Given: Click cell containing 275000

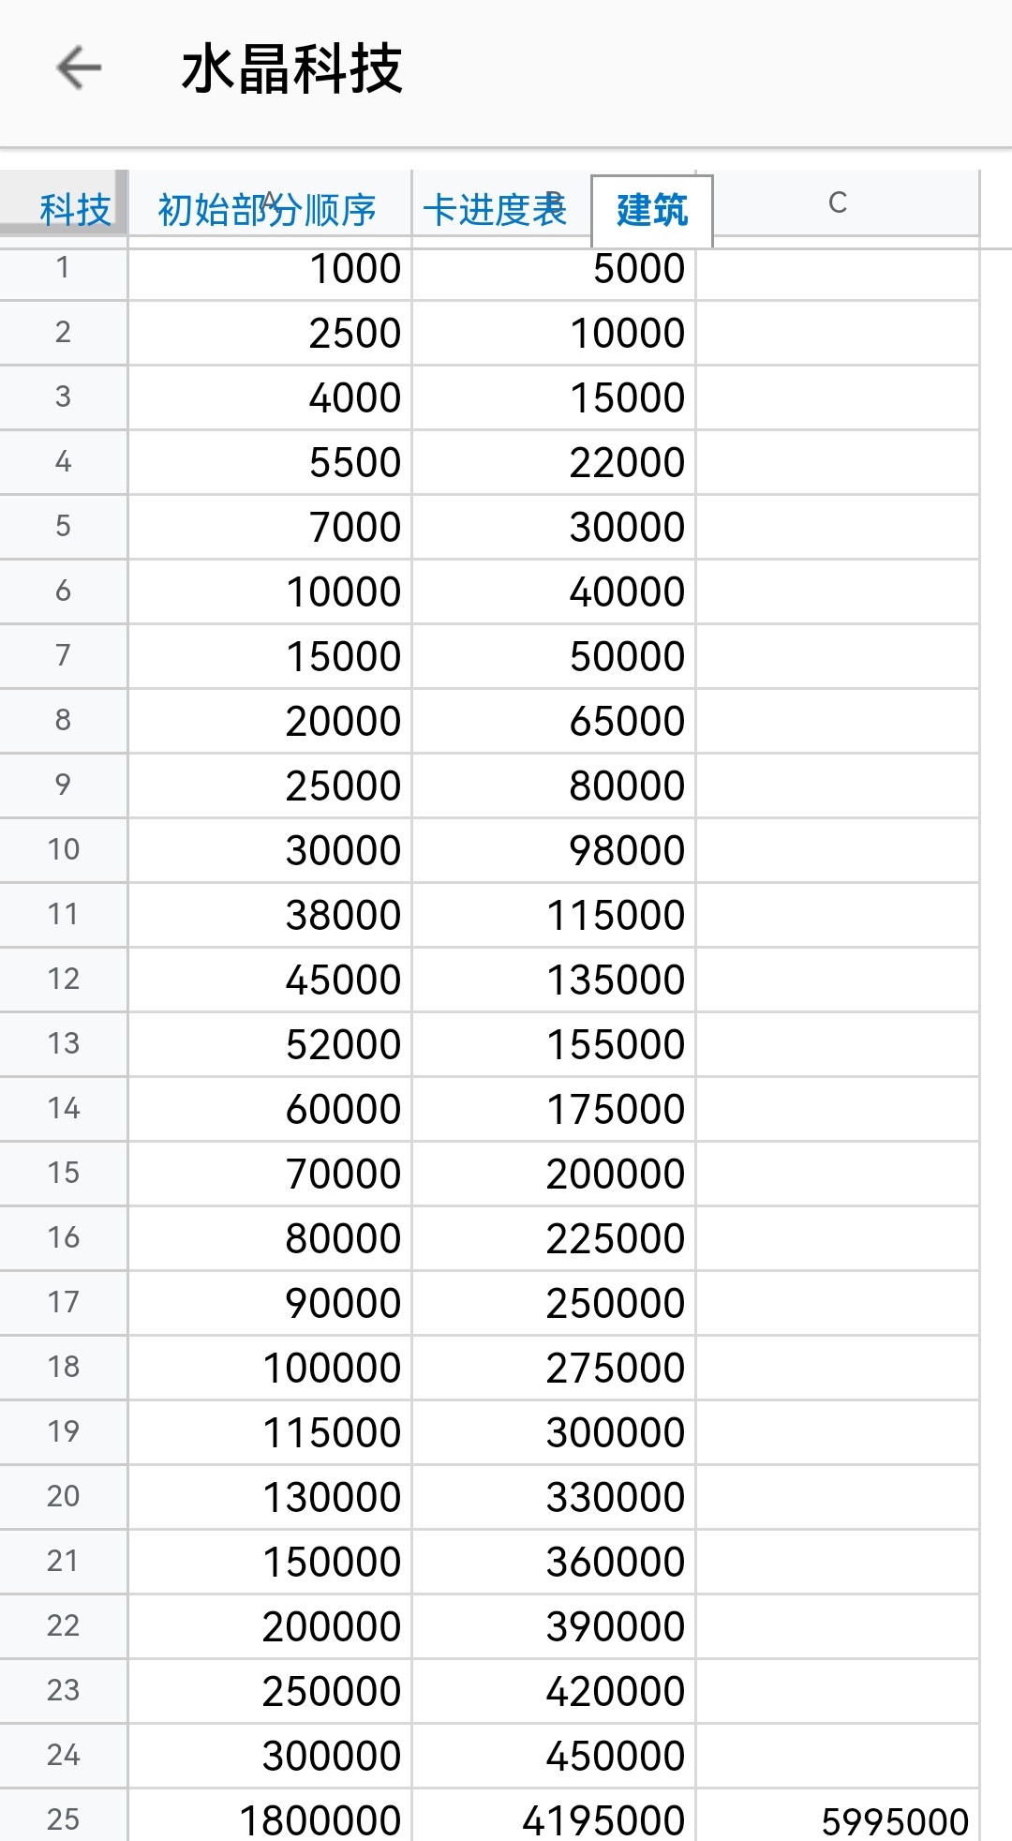Looking at the screenshot, I should pos(554,1368).
